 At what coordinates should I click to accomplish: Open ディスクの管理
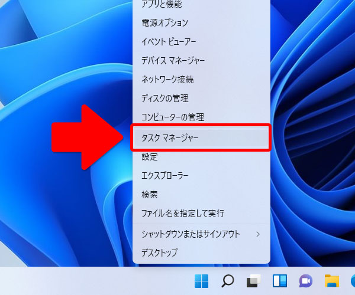tap(201, 99)
